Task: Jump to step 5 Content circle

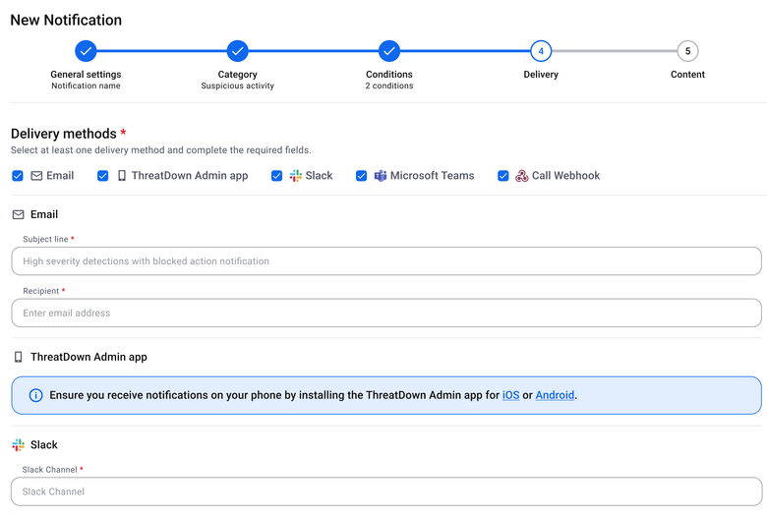Action: point(687,51)
